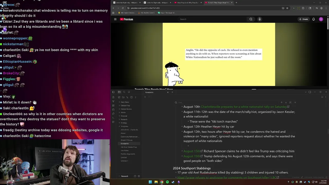Close the find bar in Obsidian

pos(295,103)
